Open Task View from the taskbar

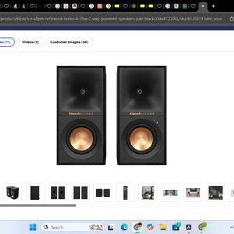(x=111, y=228)
